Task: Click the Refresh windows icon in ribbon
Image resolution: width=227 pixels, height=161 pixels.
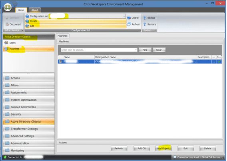Action: (x=129, y=24)
